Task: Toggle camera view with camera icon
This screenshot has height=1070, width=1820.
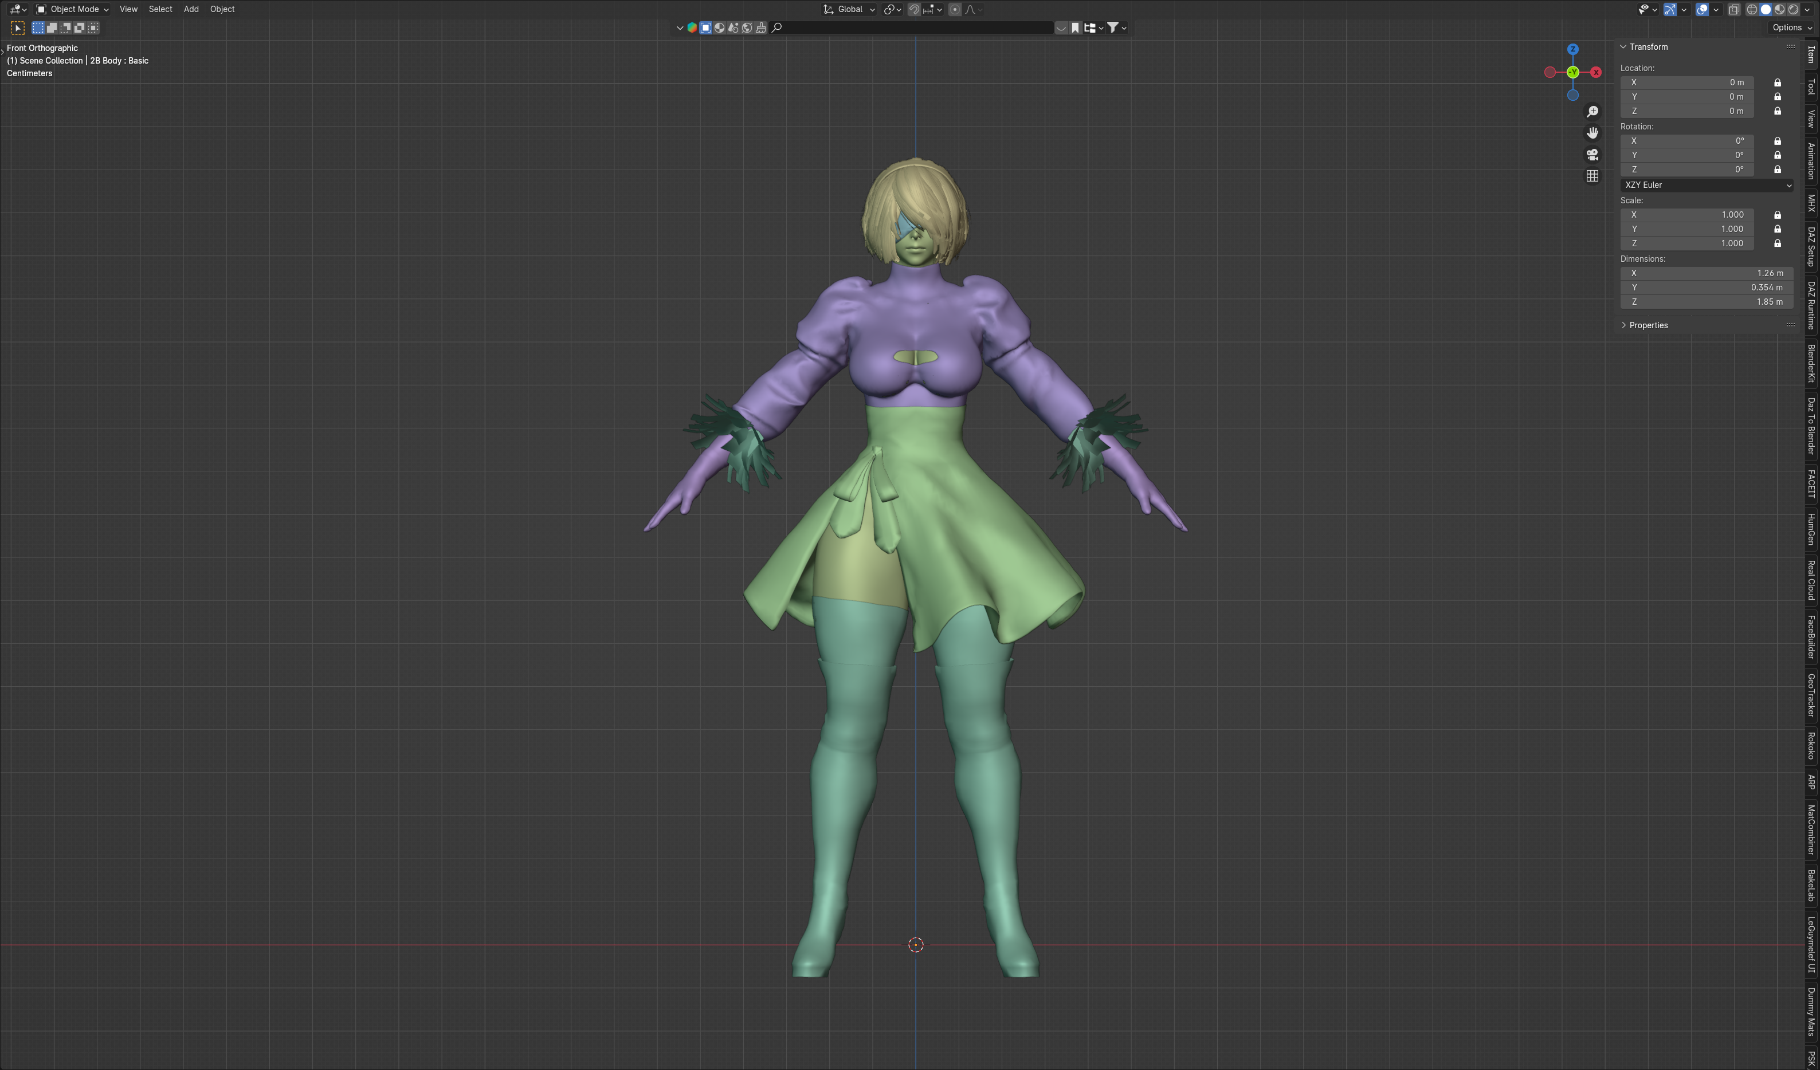Action: click(x=1592, y=155)
